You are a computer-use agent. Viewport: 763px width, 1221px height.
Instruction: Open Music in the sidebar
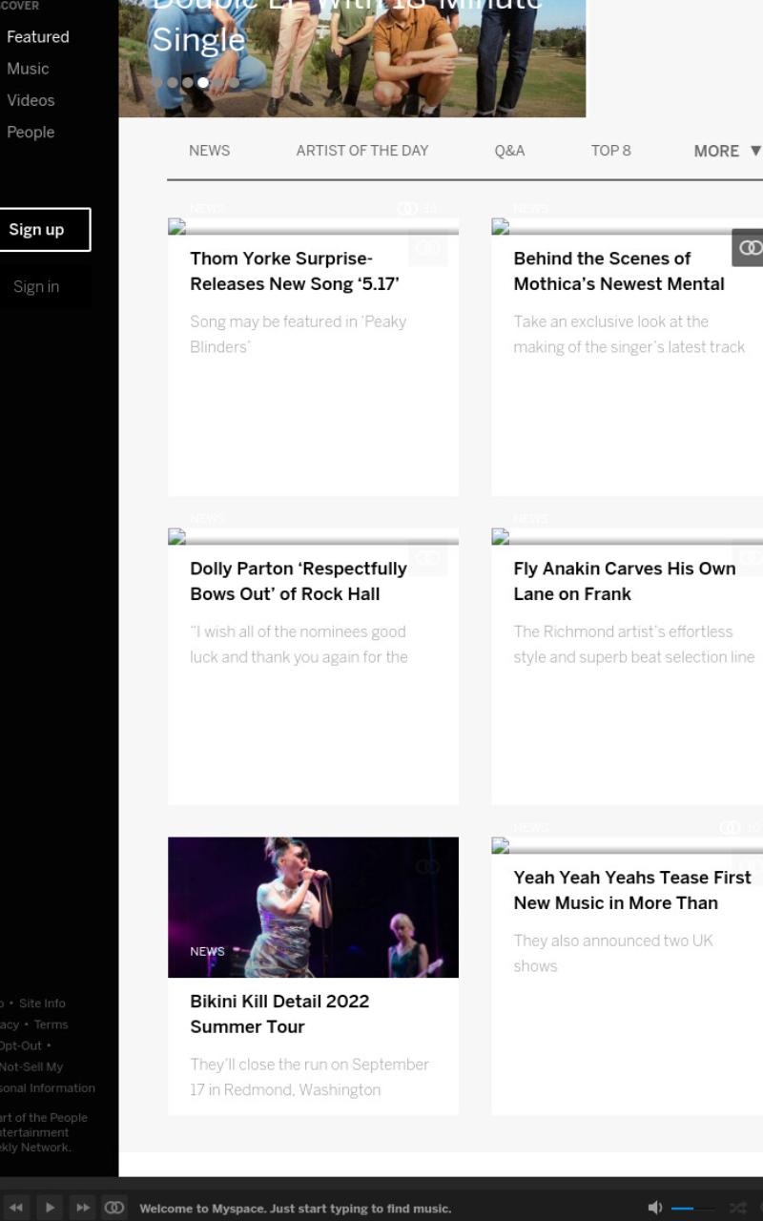[x=28, y=69]
